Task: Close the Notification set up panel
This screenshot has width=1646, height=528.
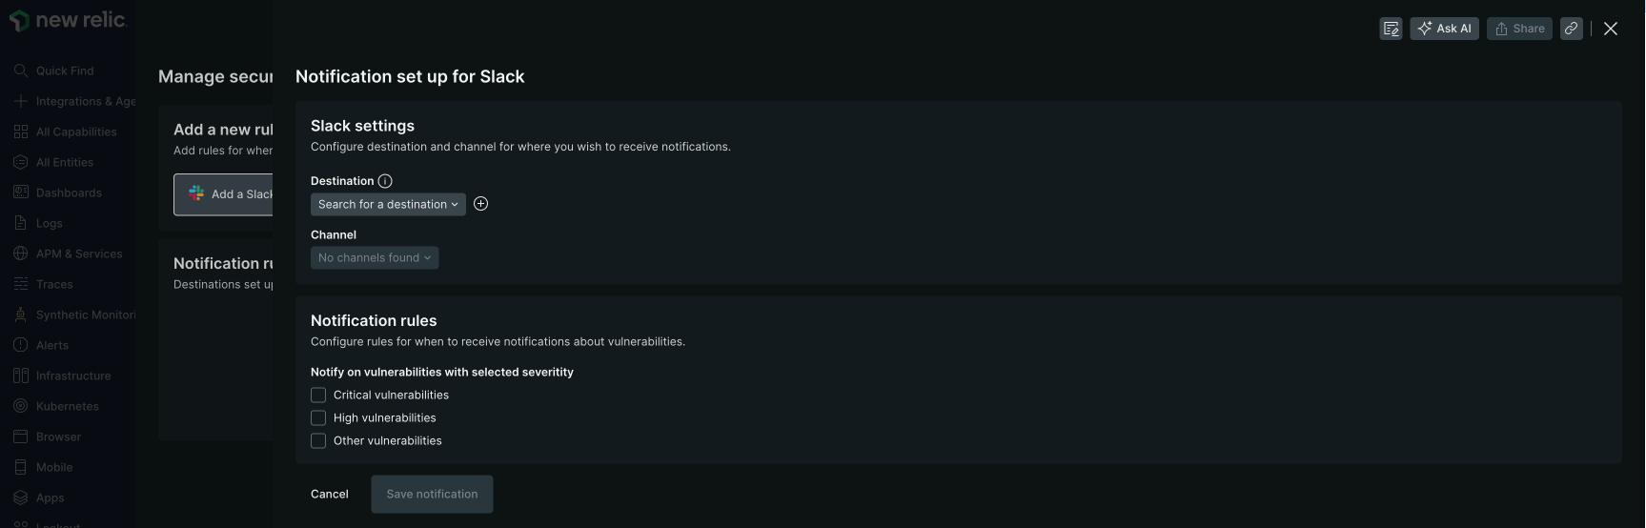Action: pyautogui.click(x=1611, y=29)
